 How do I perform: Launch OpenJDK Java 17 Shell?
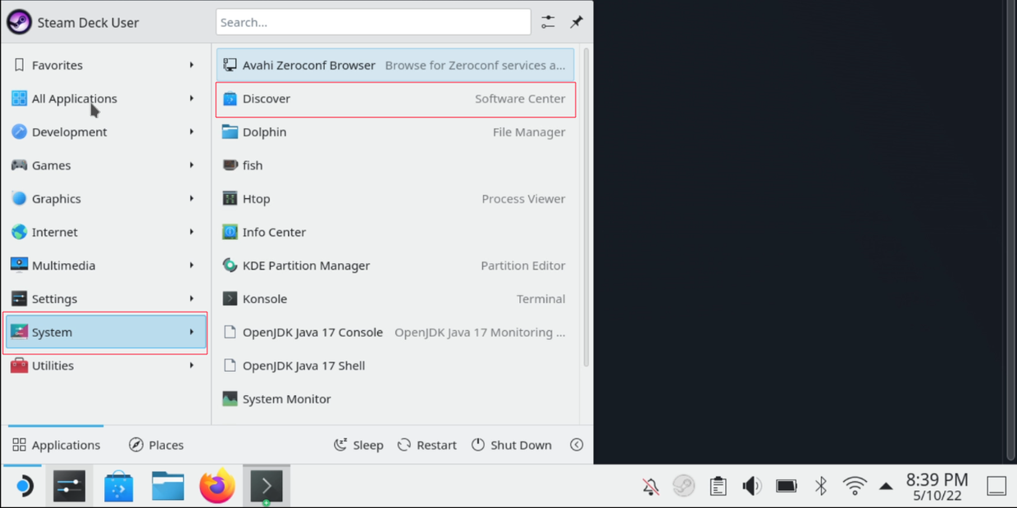[395, 366]
